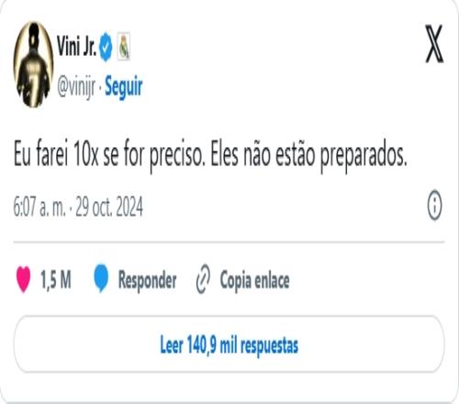The image size is (459, 404).
Task: Click the Real Madrid affiliation badge
Action: click(x=124, y=46)
